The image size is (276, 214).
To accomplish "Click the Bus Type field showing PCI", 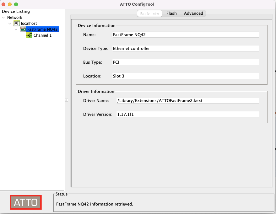I will tap(186, 62).
